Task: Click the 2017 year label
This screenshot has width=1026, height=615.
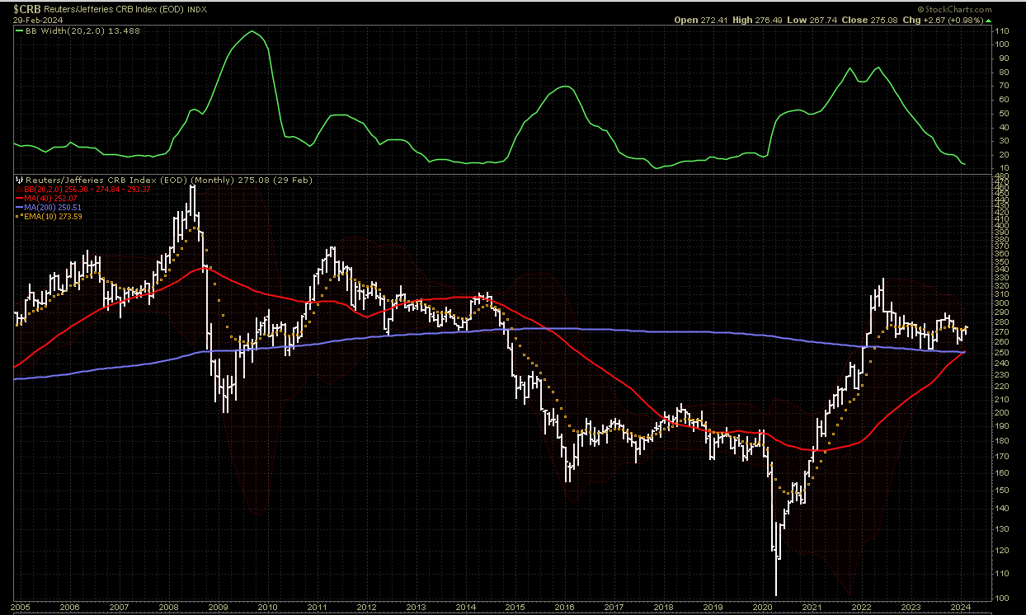Action: tap(614, 608)
